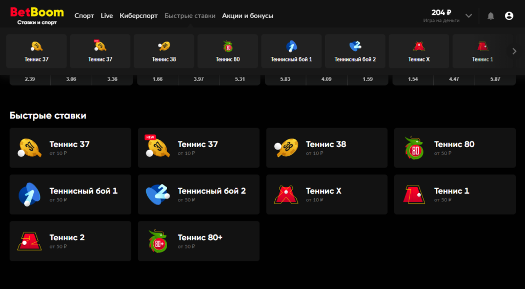The width and height of the screenshot is (525, 289).
Task: Select the 1.54 odds cell
Action: pyautogui.click(x=413, y=79)
